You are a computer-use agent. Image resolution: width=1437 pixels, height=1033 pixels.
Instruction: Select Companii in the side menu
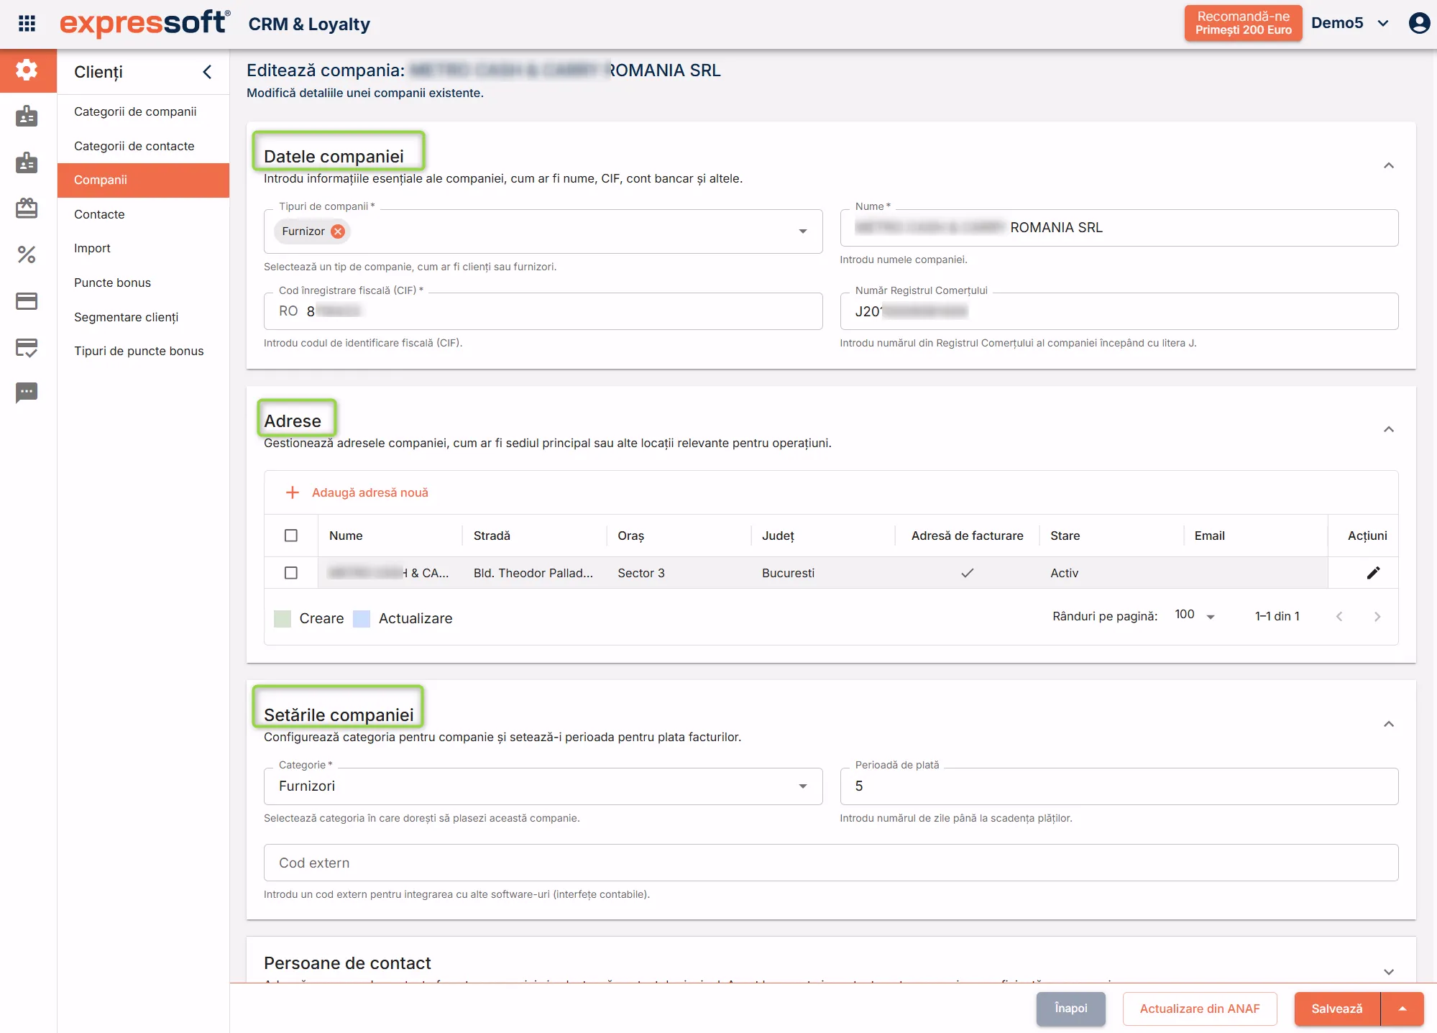click(143, 180)
